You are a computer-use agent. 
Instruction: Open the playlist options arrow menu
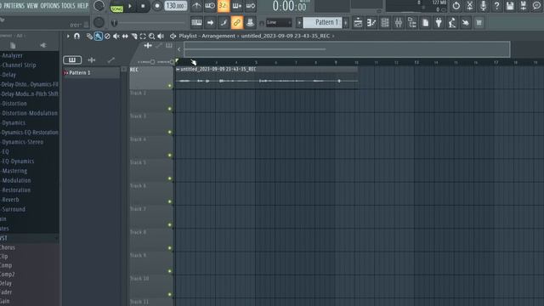coord(68,36)
